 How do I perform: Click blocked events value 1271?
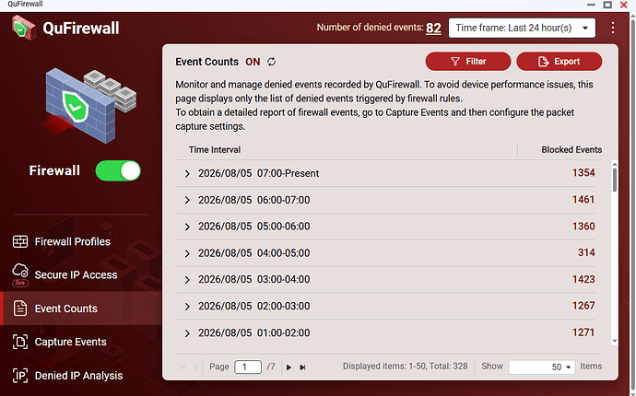(x=583, y=332)
